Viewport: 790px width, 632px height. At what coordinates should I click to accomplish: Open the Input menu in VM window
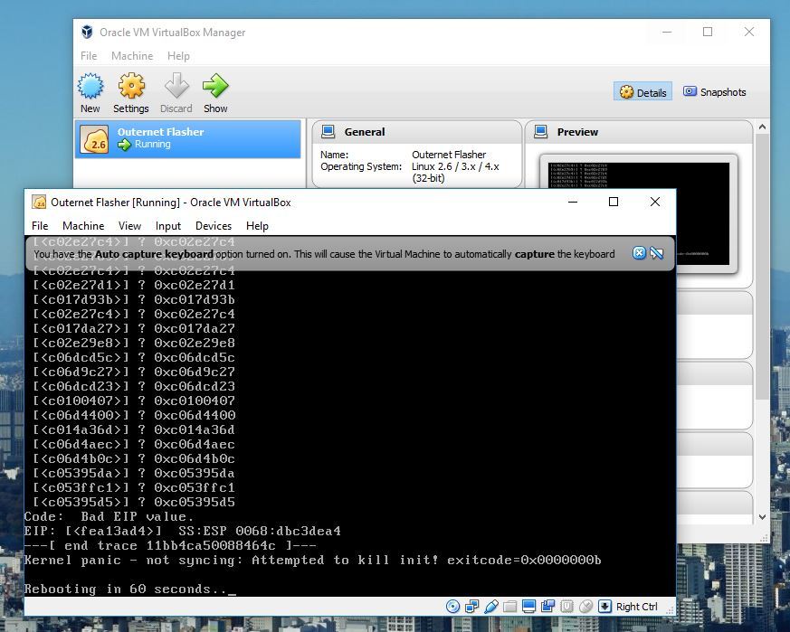[x=168, y=226]
